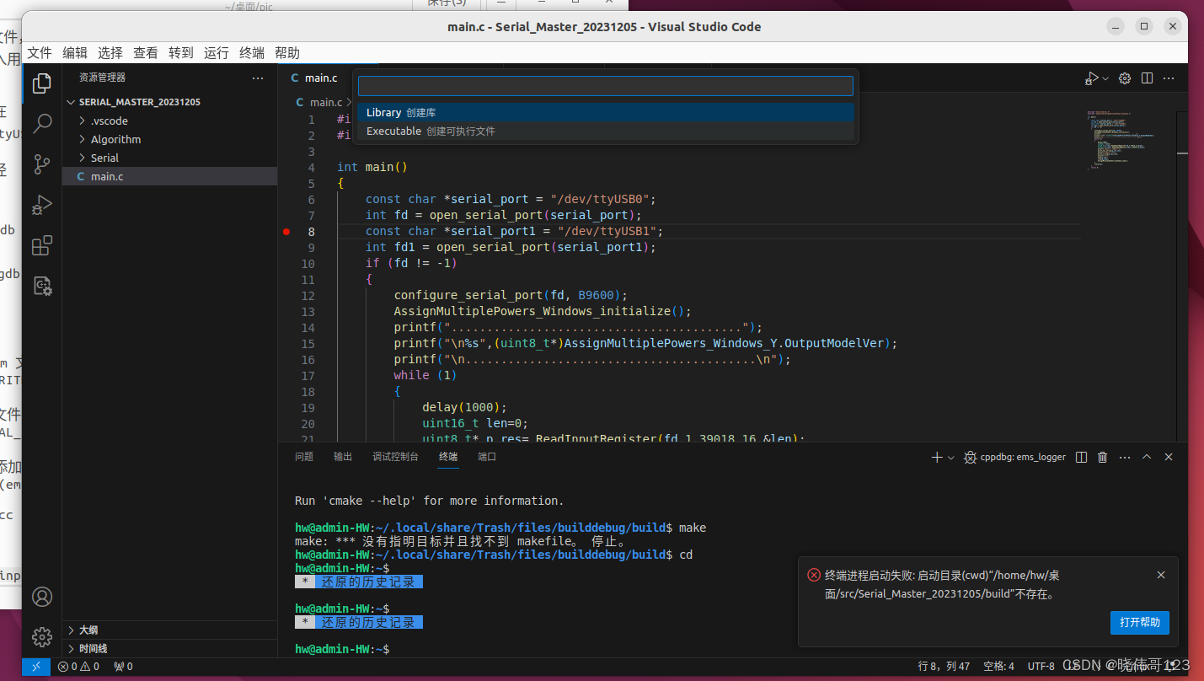Switch to the 终端 panel tab

(x=448, y=457)
